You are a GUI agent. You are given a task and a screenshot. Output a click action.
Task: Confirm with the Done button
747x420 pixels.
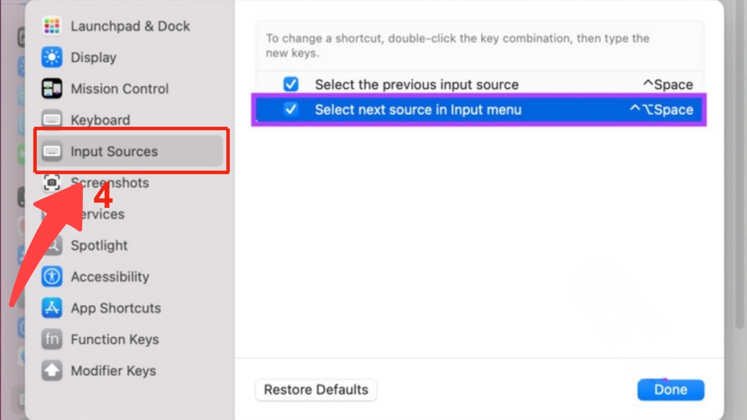tap(670, 390)
